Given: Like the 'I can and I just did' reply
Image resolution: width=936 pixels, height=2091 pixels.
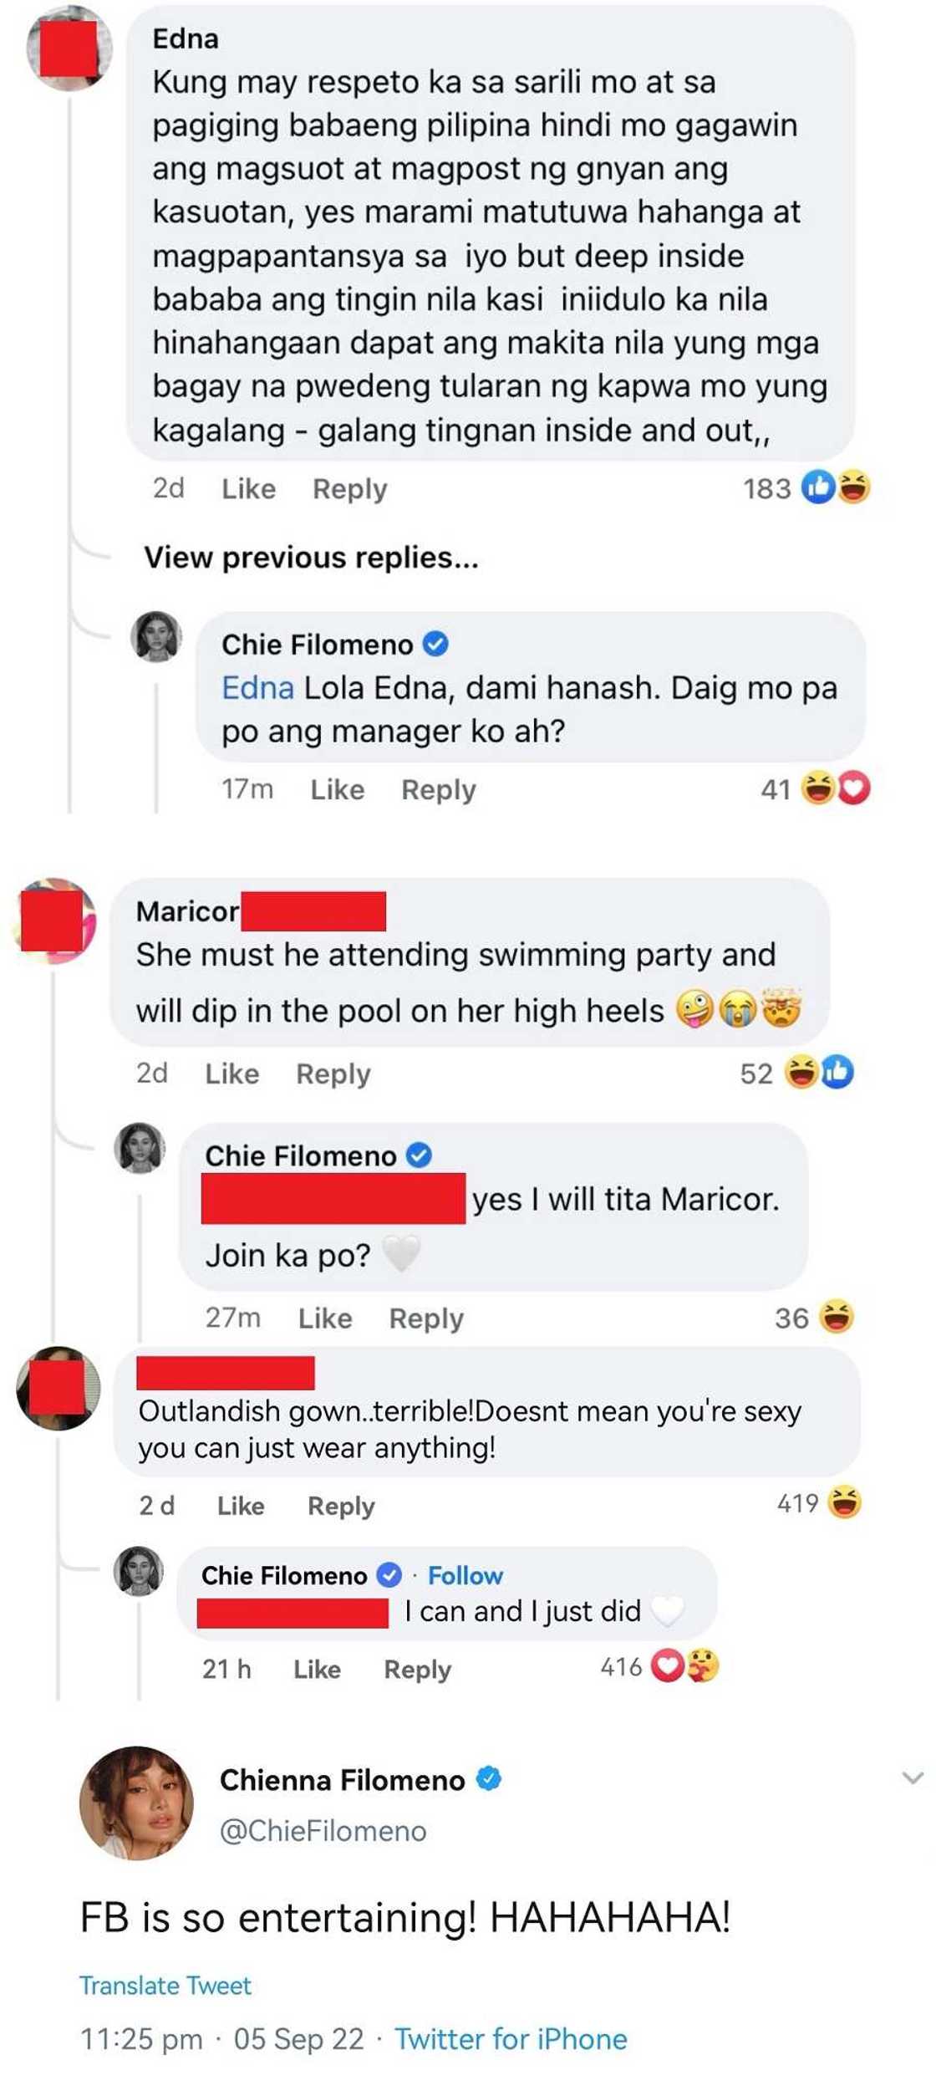Looking at the screenshot, I should point(317,1670).
